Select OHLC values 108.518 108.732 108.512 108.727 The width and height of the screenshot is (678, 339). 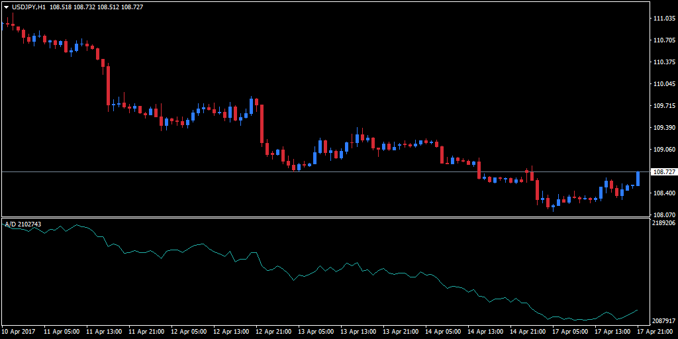point(97,7)
